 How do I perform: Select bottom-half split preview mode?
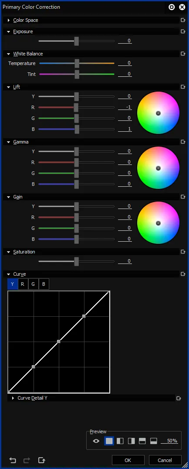click(153, 441)
